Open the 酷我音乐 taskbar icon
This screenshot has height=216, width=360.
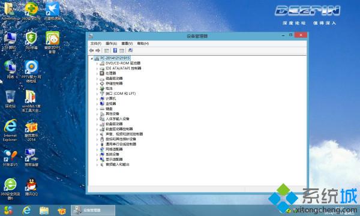(62, 210)
